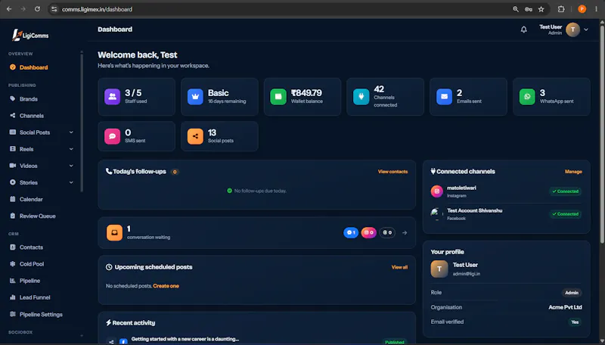This screenshot has height=345, width=605.
Task: Click Test Account Shivanshu Connected badge
Action: click(x=565, y=214)
